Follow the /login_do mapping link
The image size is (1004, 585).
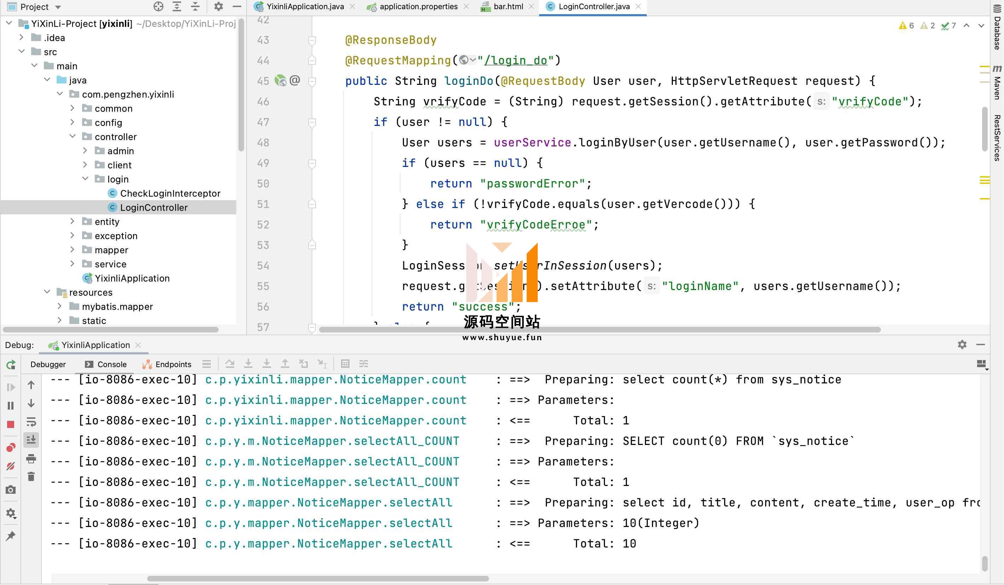(517, 60)
